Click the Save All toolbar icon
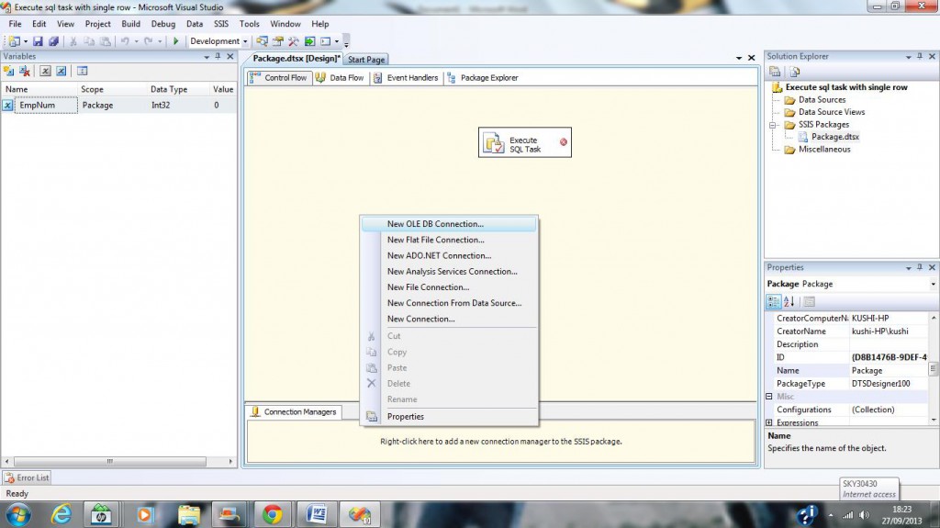 coord(53,41)
